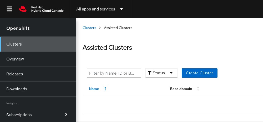Open the Subscriptions sidebar item
This screenshot has width=263, height=122.
click(19, 115)
